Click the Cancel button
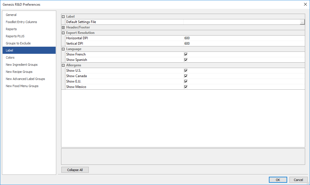Image resolution: width=310 pixels, height=185 pixels. [x=298, y=180]
